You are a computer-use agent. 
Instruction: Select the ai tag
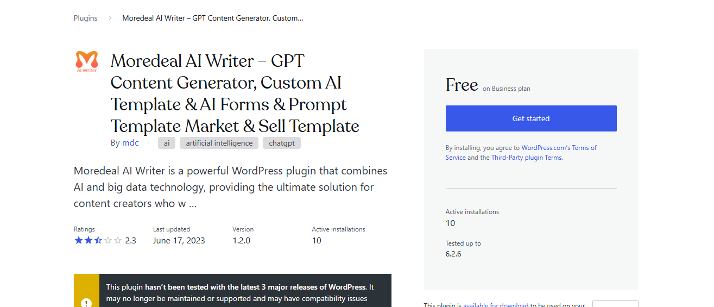coord(167,143)
